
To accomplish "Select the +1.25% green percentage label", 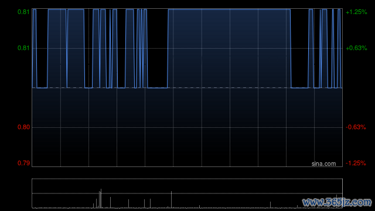I will coord(356,12).
